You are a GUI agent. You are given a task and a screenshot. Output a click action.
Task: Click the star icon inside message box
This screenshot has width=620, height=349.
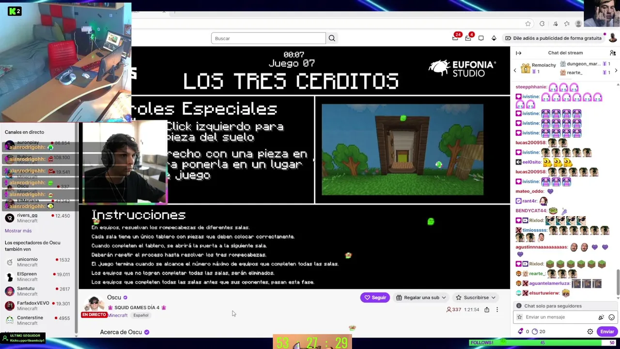click(520, 317)
